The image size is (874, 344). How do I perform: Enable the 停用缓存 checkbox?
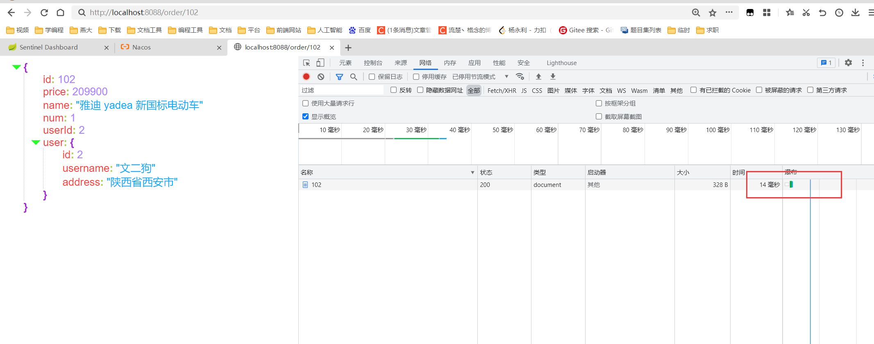pyautogui.click(x=416, y=76)
